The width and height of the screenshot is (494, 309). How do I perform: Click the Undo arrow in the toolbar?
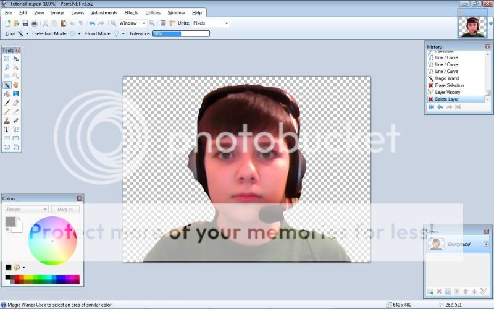[92, 23]
